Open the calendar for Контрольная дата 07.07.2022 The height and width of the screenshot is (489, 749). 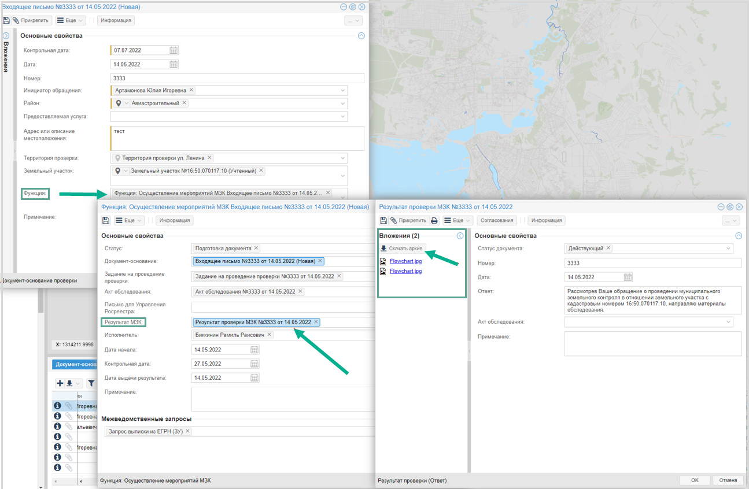point(174,50)
